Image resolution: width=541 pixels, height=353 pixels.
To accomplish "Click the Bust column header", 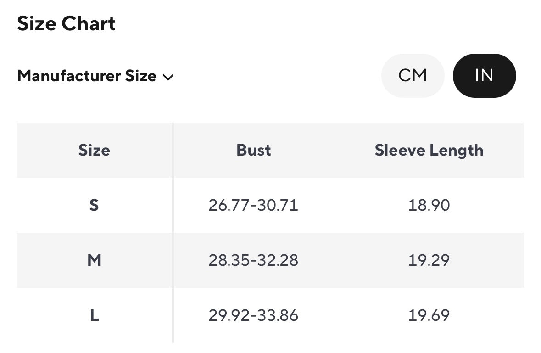I will pyautogui.click(x=254, y=150).
